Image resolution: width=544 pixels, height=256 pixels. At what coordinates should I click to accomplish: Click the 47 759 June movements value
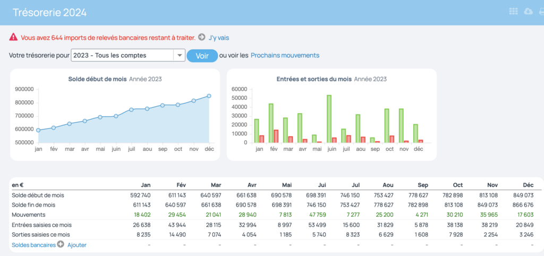click(x=317, y=215)
